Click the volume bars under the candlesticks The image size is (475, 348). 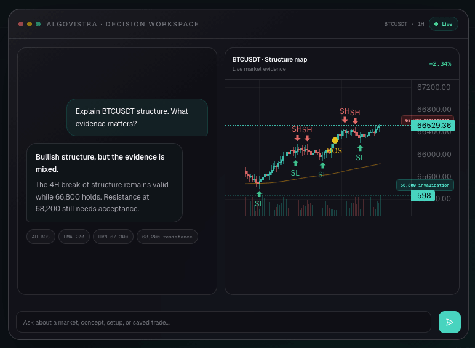(313, 206)
